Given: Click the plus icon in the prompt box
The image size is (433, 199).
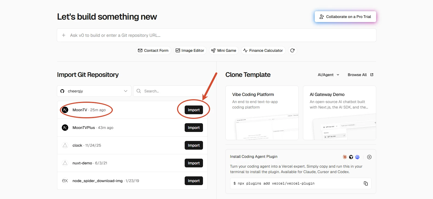Looking at the screenshot, I should 64,35.
